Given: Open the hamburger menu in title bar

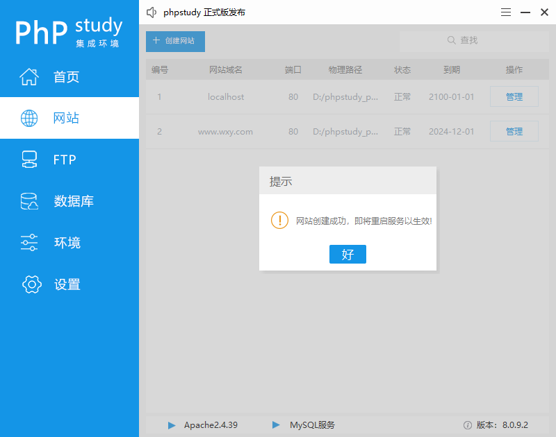Looking at the screenshot, I should click(x=506, y=12).
